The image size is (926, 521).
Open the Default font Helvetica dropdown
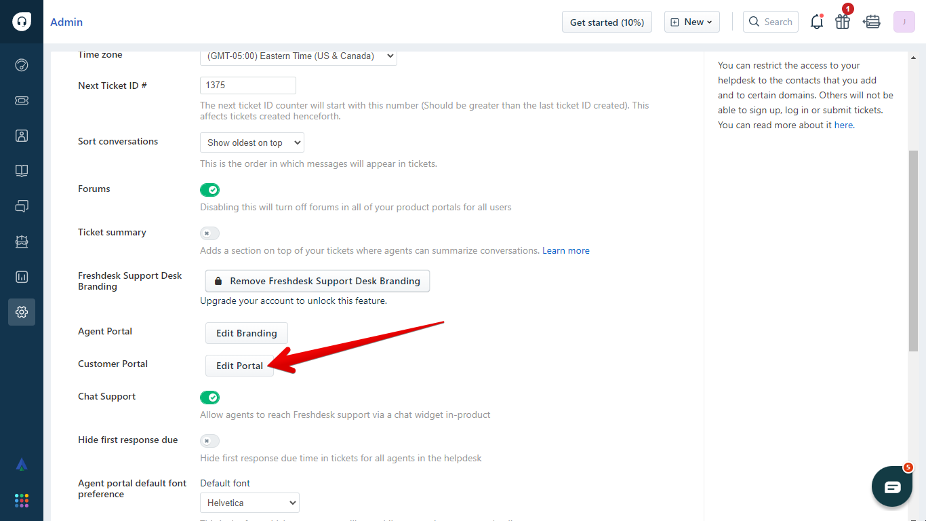[x=249, y=503]
